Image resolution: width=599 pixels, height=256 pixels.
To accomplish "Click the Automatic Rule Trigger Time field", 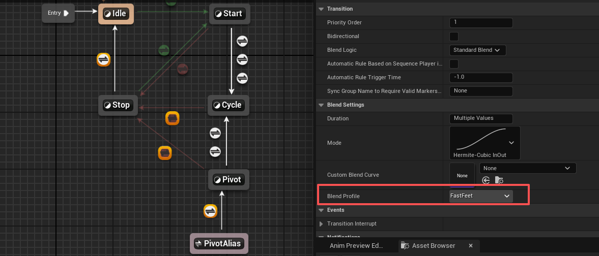I will pos(481,77).
